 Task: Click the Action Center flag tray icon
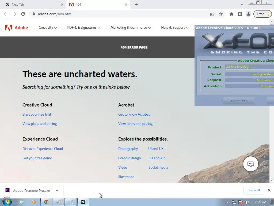coord(241,202)
